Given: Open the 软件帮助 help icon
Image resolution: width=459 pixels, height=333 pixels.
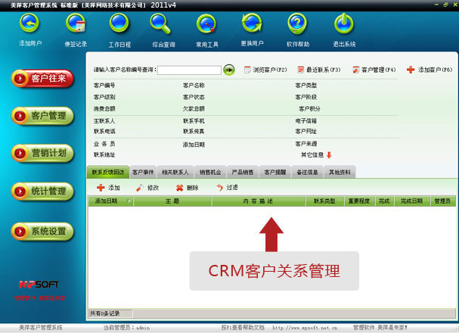Looking at the screenshot, I should (297, 23).
